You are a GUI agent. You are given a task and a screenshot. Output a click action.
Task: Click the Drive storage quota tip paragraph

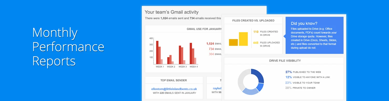(314, 38)
